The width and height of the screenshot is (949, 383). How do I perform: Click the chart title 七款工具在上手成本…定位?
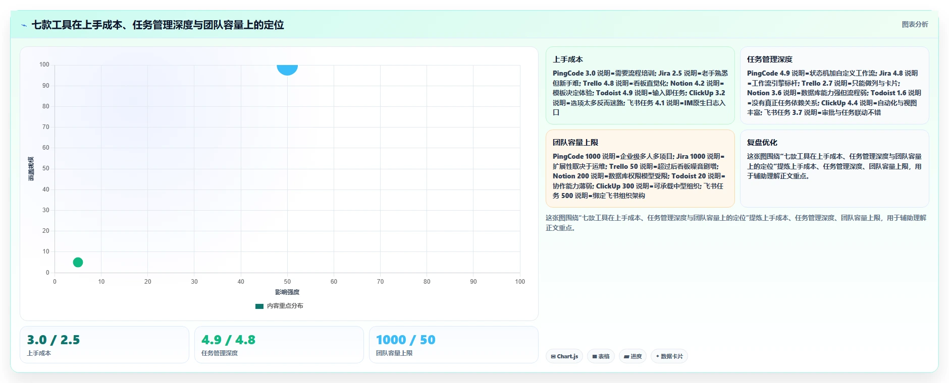[x=157, y=25]
